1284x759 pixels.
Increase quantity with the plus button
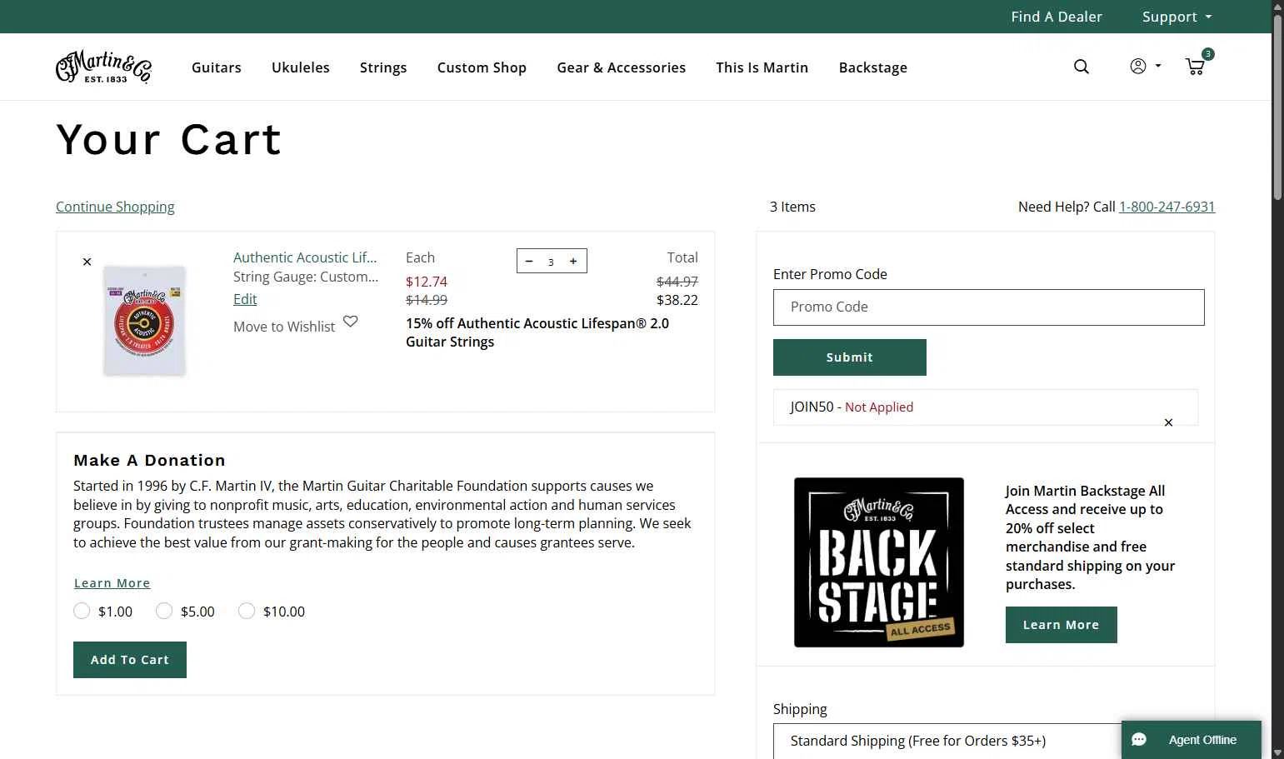573,261
